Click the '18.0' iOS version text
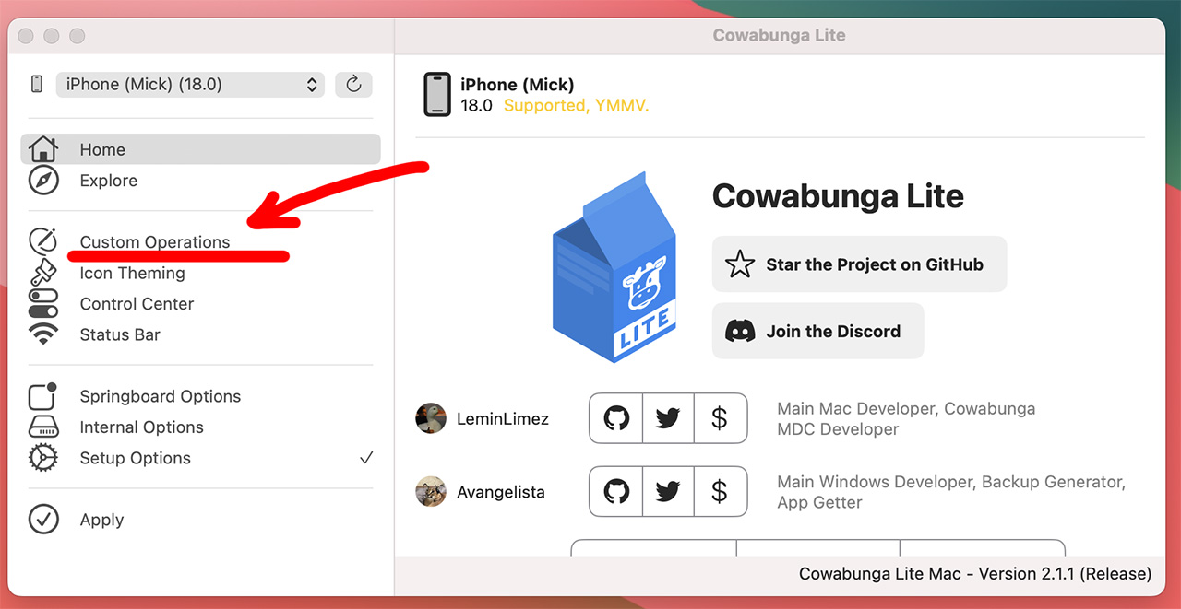The image size is (1181, 609). [x=476, y=106]
